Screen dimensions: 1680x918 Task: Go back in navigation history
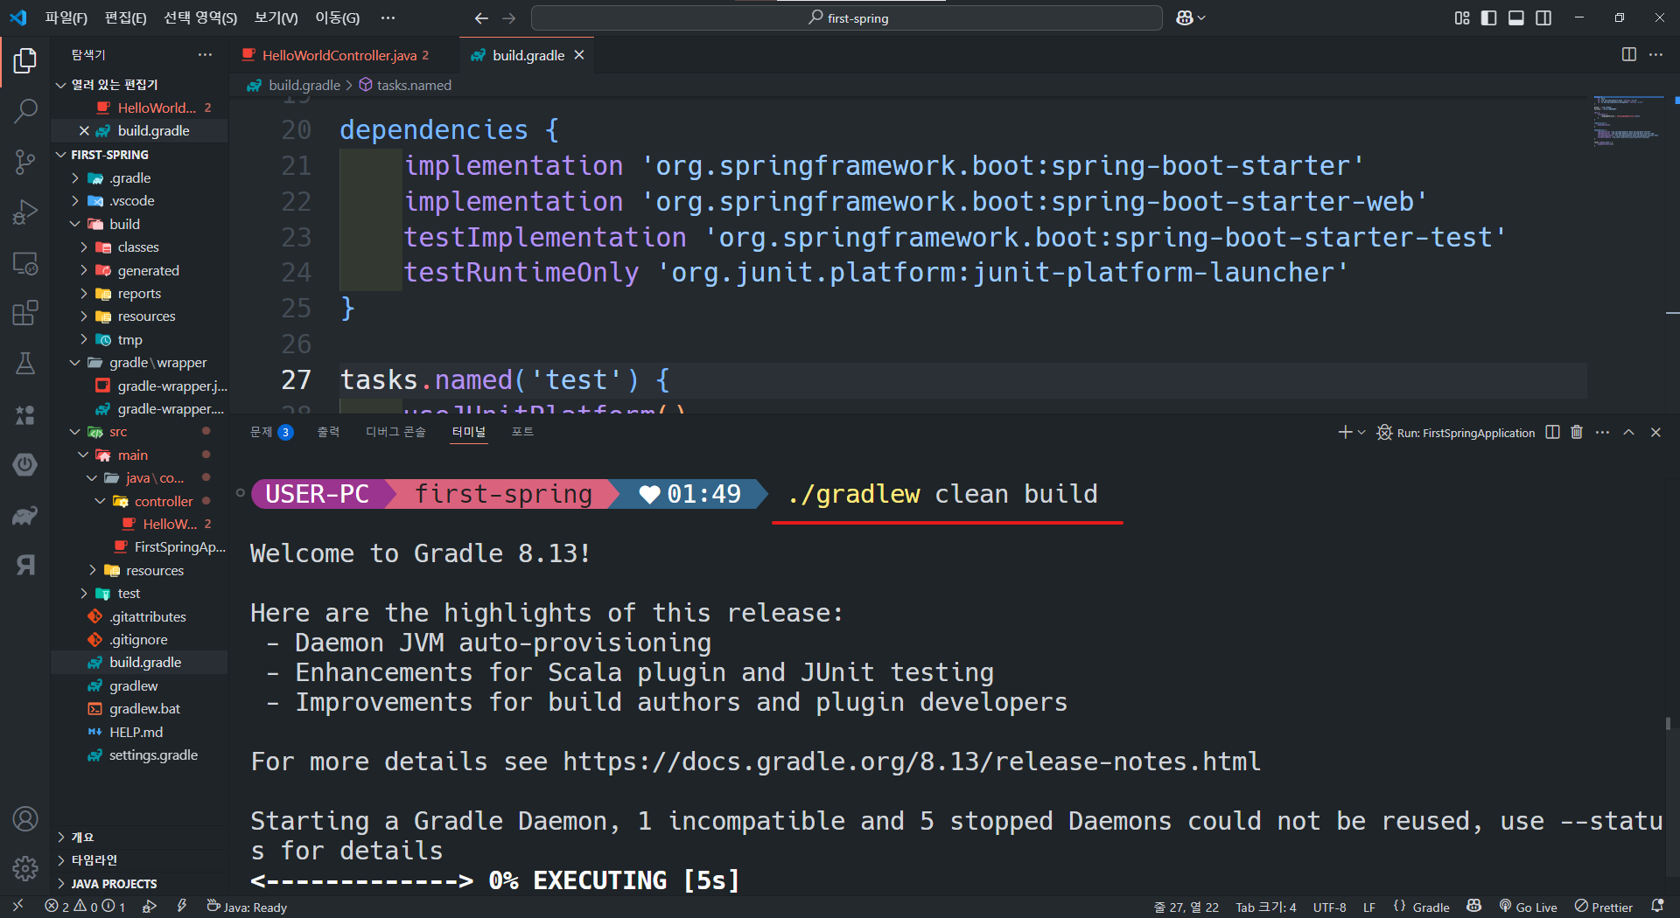click(x=480, y=17)
